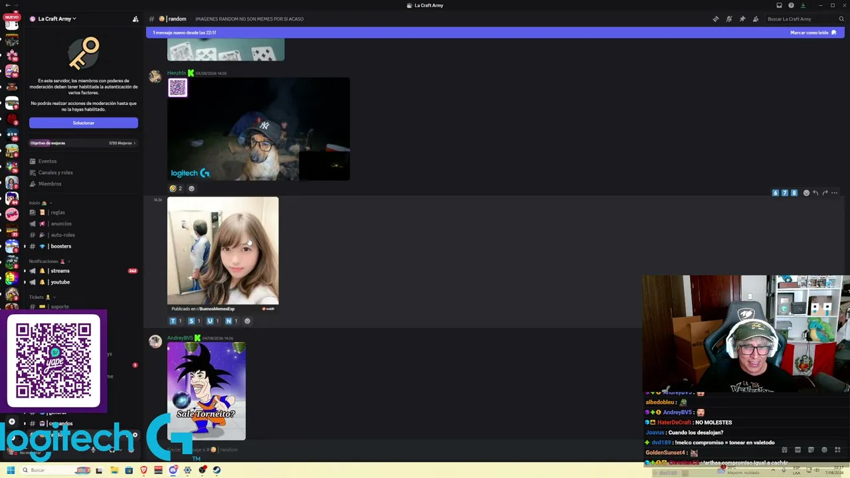This screenshot has height=478, width=850.
Task: Open more options on hovered message
Action: click(x=835, y=193)
